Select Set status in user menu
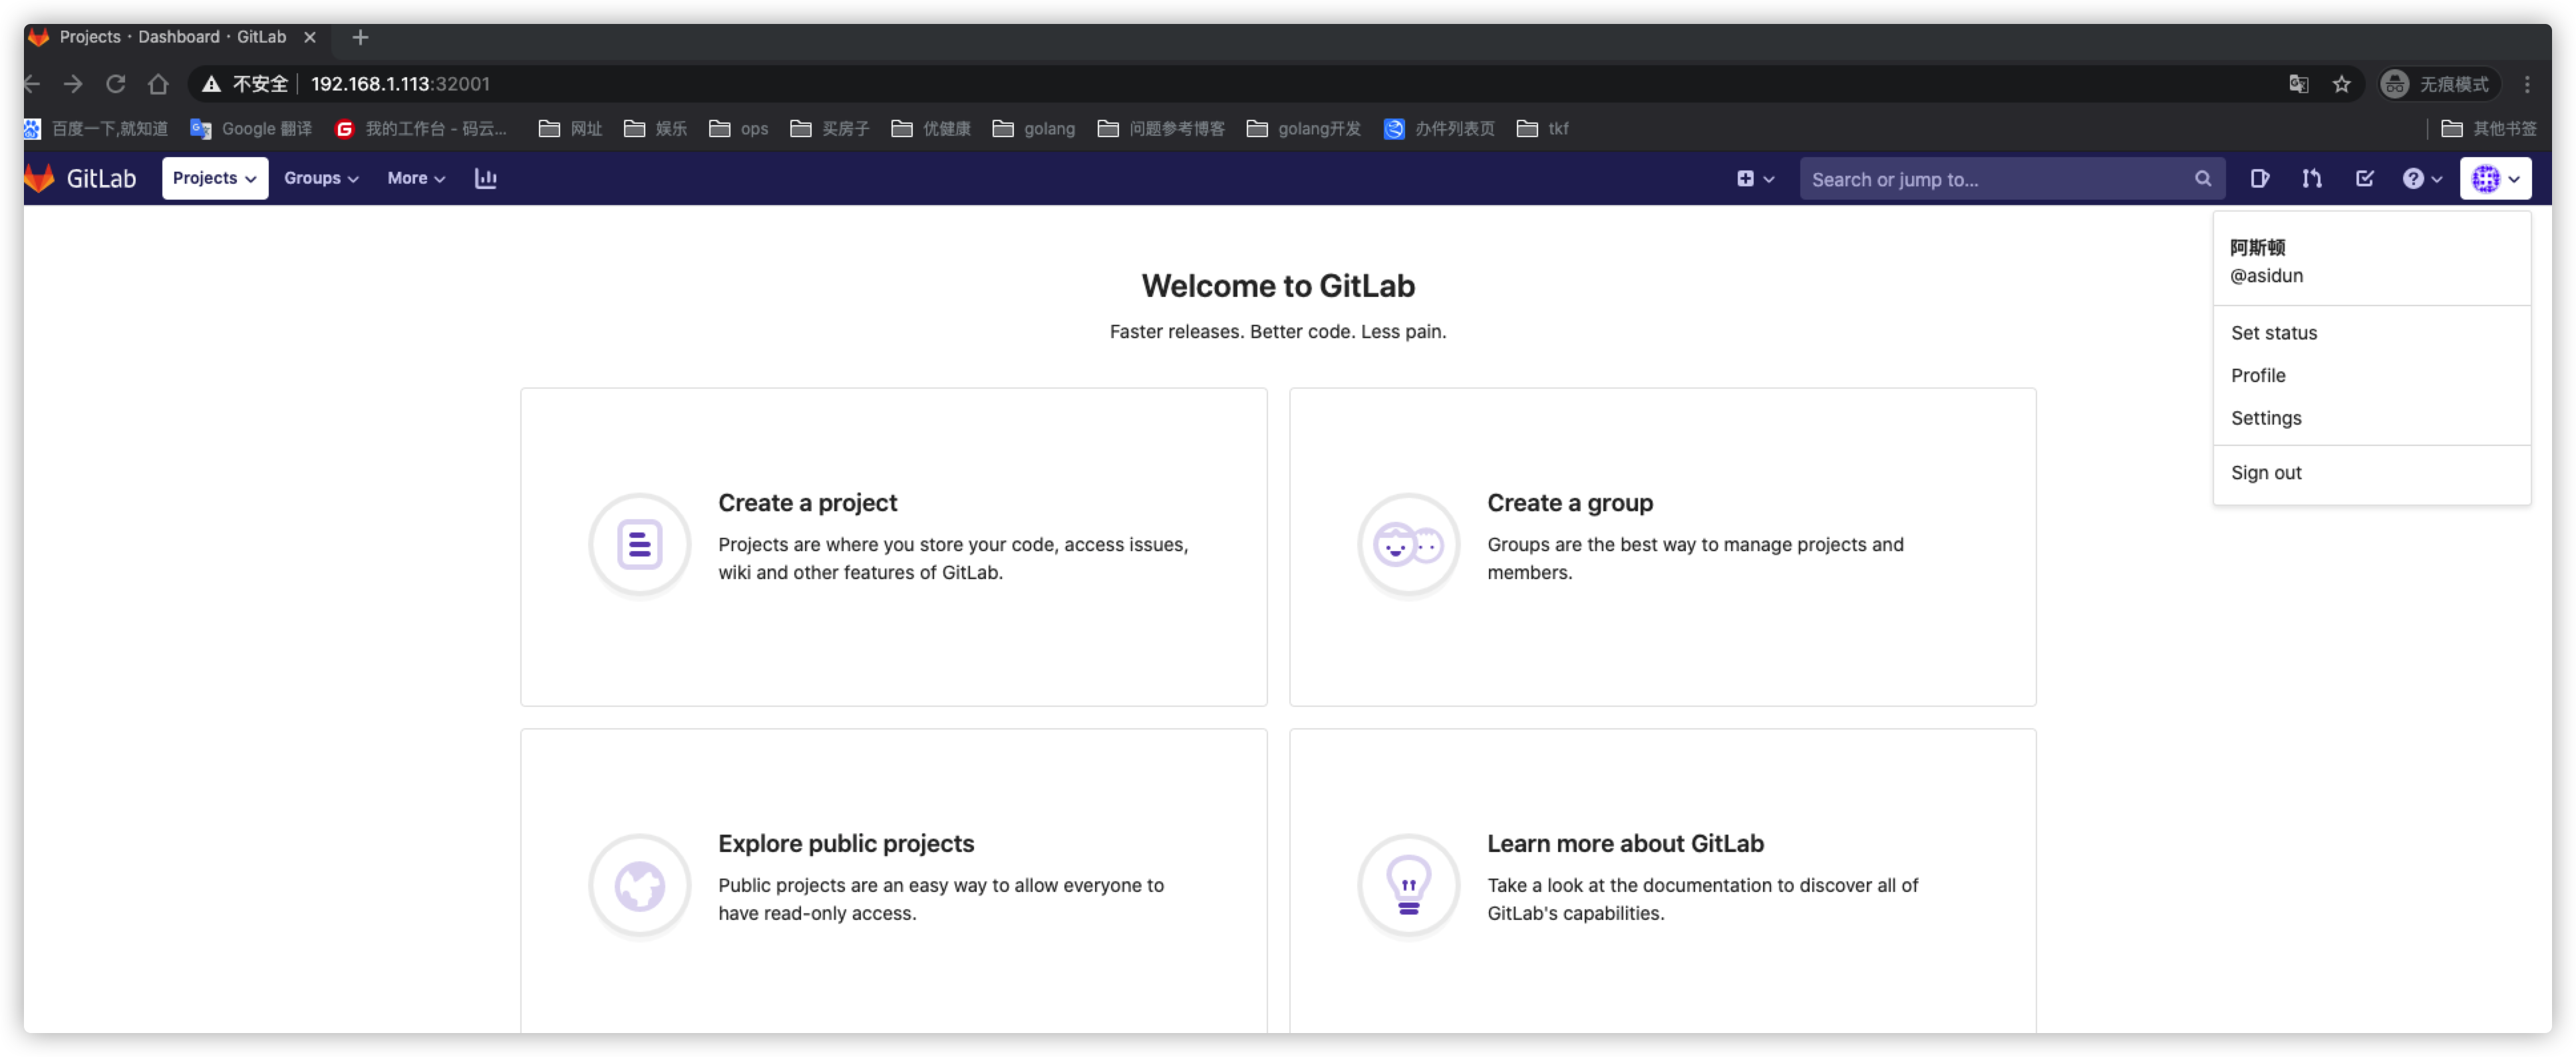Viewport: 2576px width, 1057px height. point(2273,332)
